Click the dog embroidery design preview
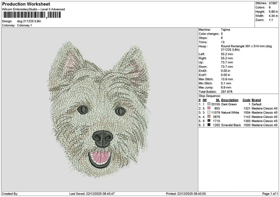The image size is (280, 197). click(99, 109)
